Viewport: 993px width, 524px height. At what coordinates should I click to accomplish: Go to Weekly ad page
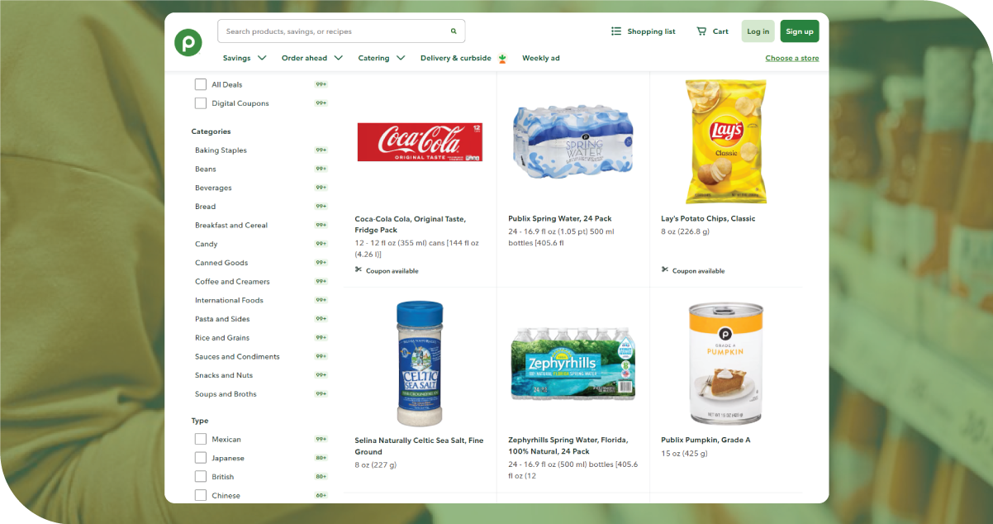(x=540, y=59)
